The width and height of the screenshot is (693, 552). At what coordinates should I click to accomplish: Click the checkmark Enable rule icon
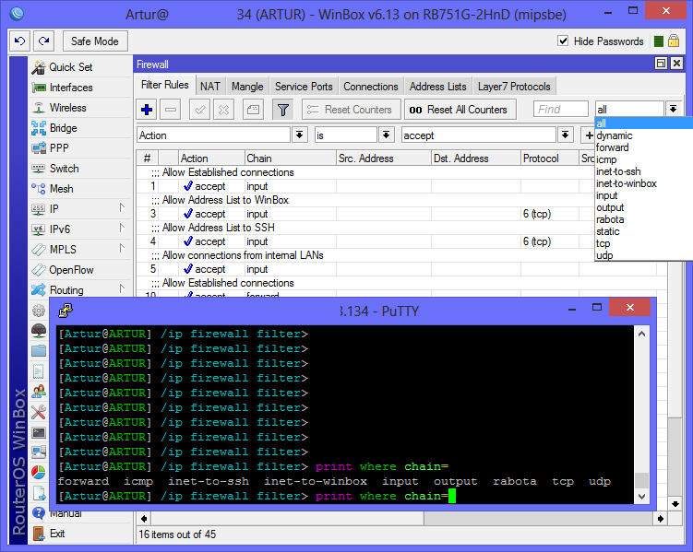coord(199,110)
